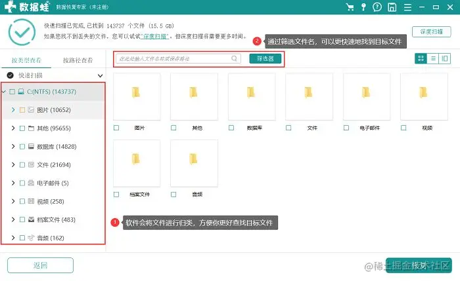This screenshot has height=281, width=460.
Task: Follow the 深度扫描 hyperlink in message
Action: click(x=155, y=37)
